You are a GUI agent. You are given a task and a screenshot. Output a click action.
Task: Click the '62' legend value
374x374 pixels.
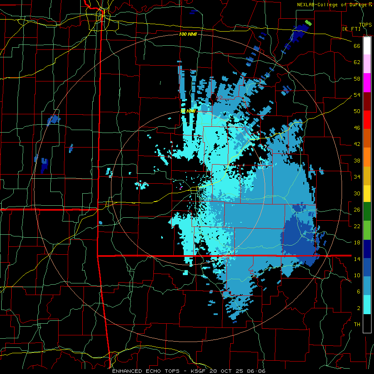357,62
